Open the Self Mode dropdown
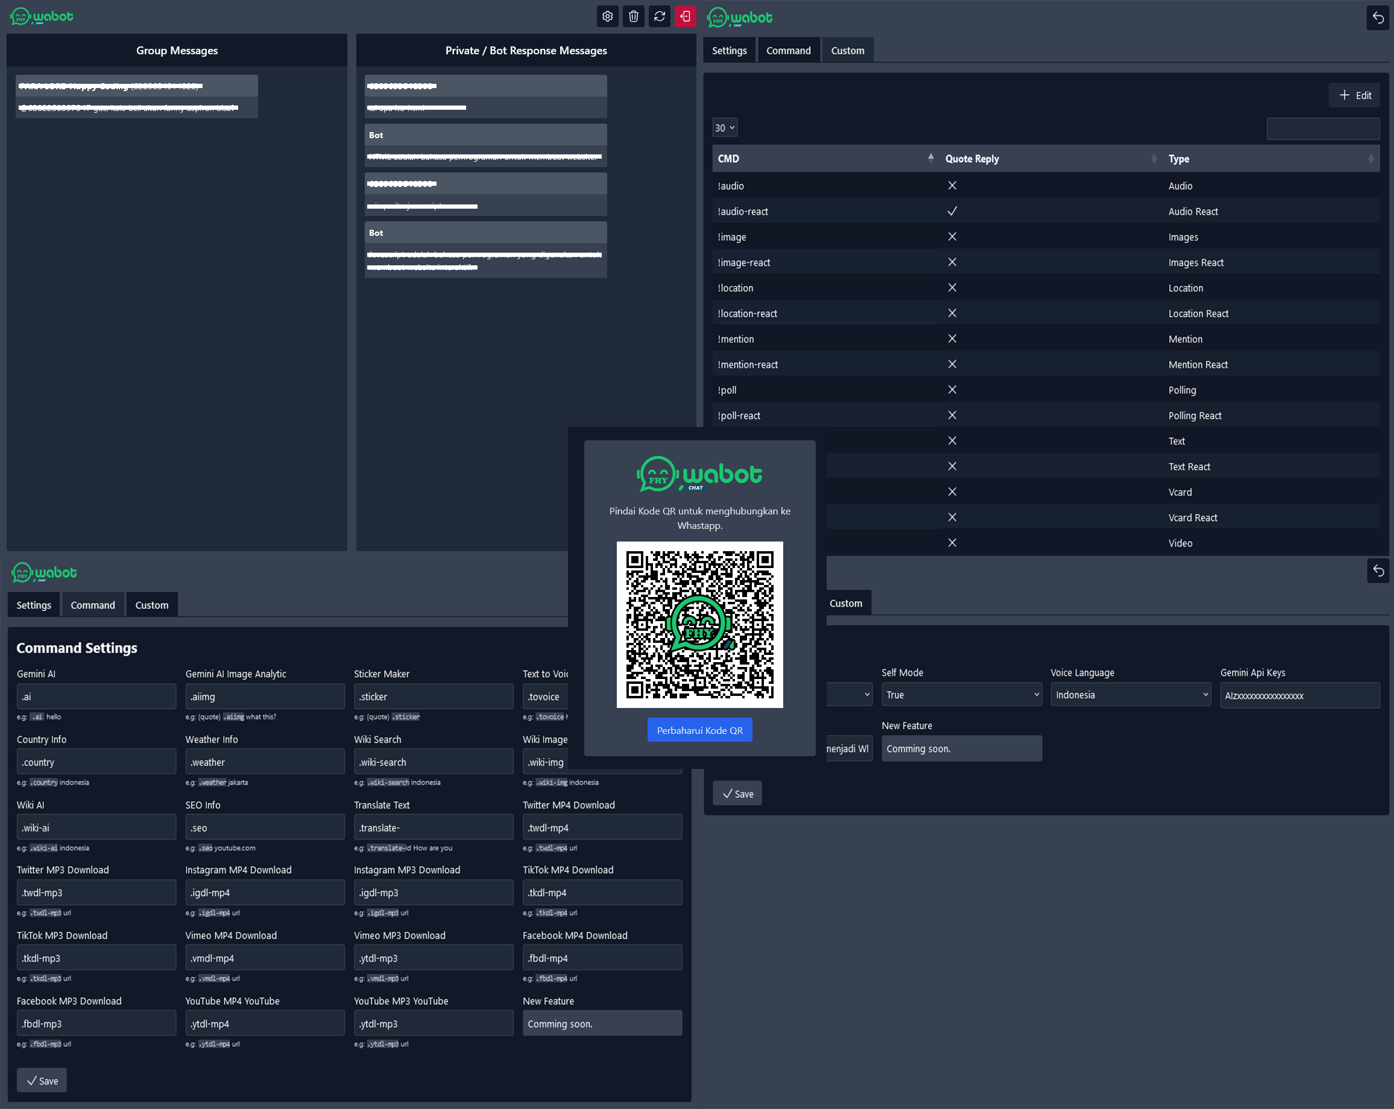The height and width of the screenshot is (1109, 1394). pos(962,695)
